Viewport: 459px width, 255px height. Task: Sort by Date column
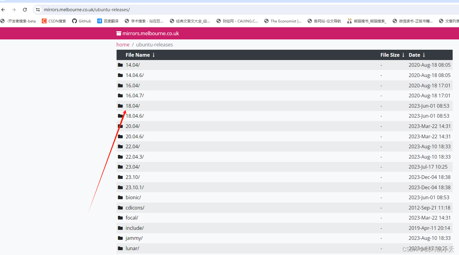tap(417, 55)
